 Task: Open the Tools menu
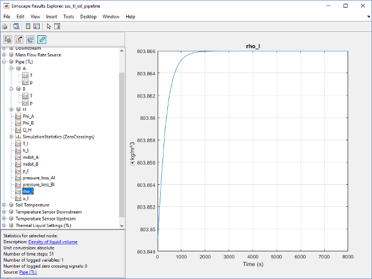pyautogui.click(x=69, y=17)
